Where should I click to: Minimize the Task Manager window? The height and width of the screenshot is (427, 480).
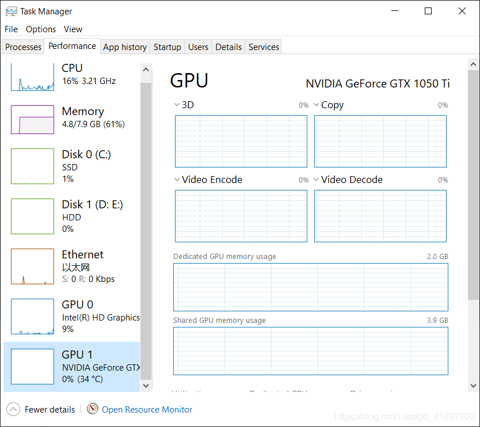tap(395, 11)
